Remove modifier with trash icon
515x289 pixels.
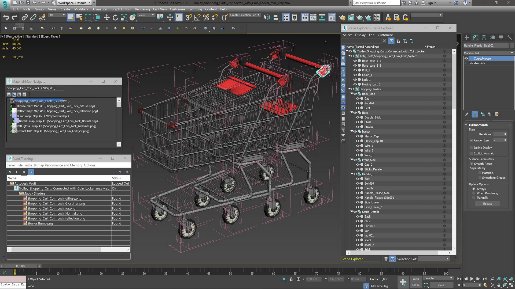point(489,114)
